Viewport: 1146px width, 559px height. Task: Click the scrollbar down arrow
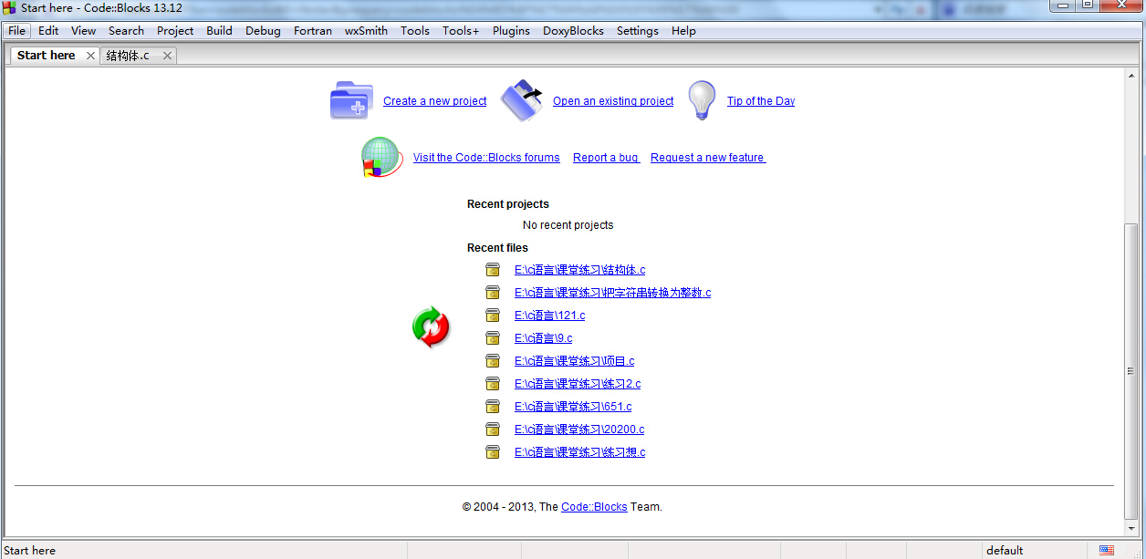point(1131,529)
